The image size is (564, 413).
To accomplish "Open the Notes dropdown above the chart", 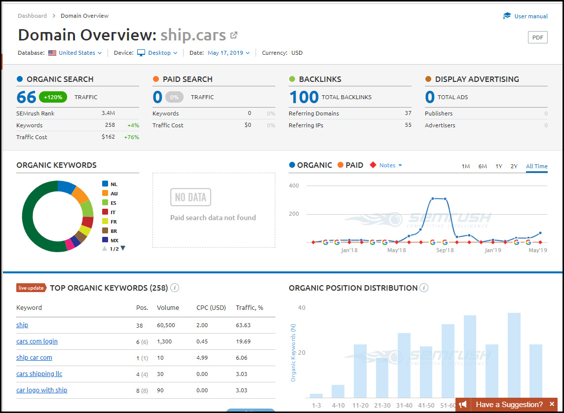I will pyautogui.click(x=390, y=165).
